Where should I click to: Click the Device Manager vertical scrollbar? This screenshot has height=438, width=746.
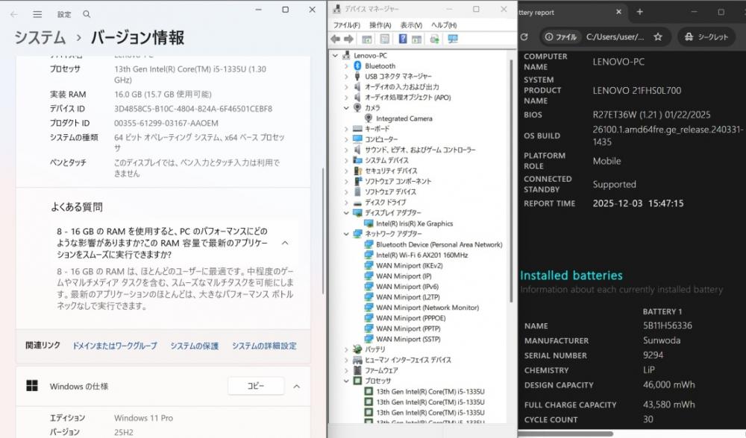[511, 180]
